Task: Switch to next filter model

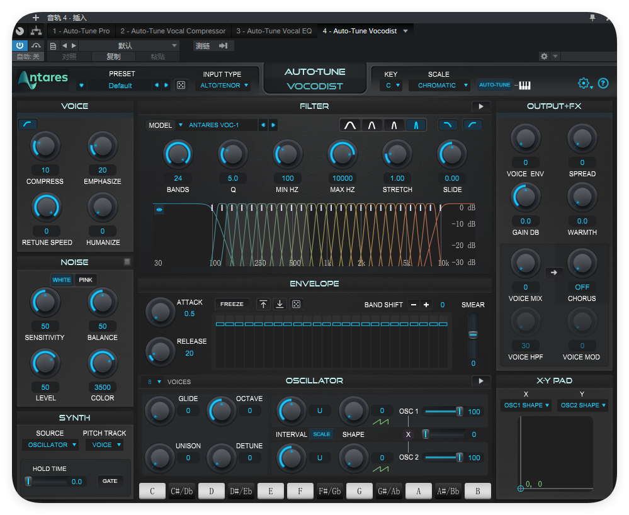Action: click(273, 125)
